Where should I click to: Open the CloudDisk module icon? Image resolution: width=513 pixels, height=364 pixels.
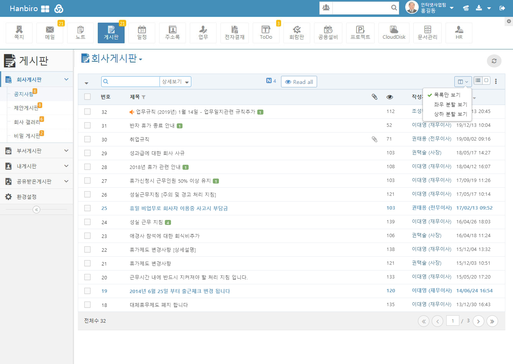(394, 33)
